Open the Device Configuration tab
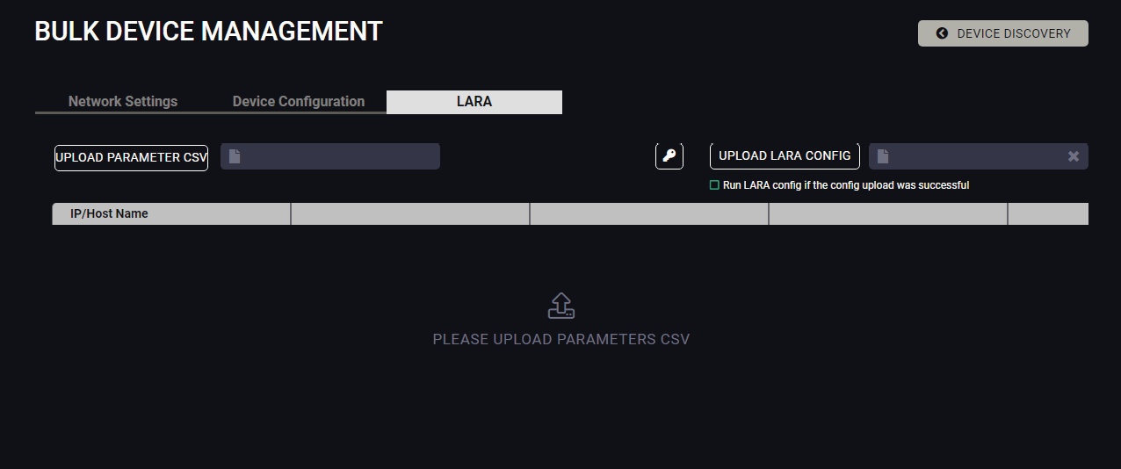The height and width of the screenshot is (469, 1121). 299,102
